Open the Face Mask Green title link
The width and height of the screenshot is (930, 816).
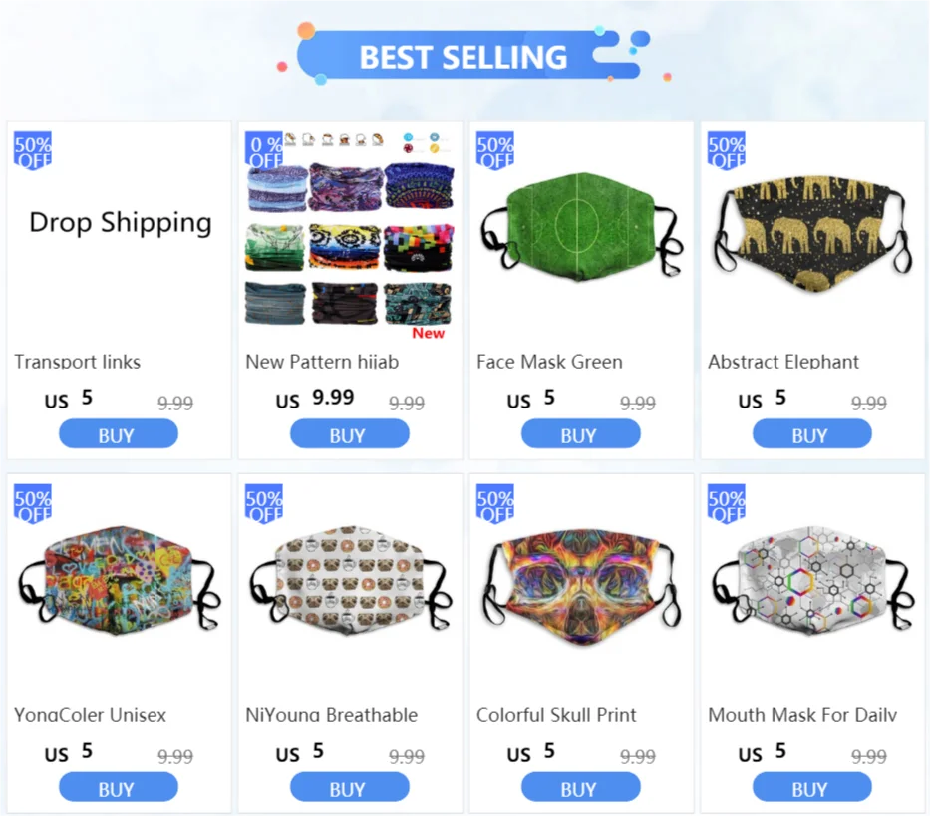click(x=550, y=361)
